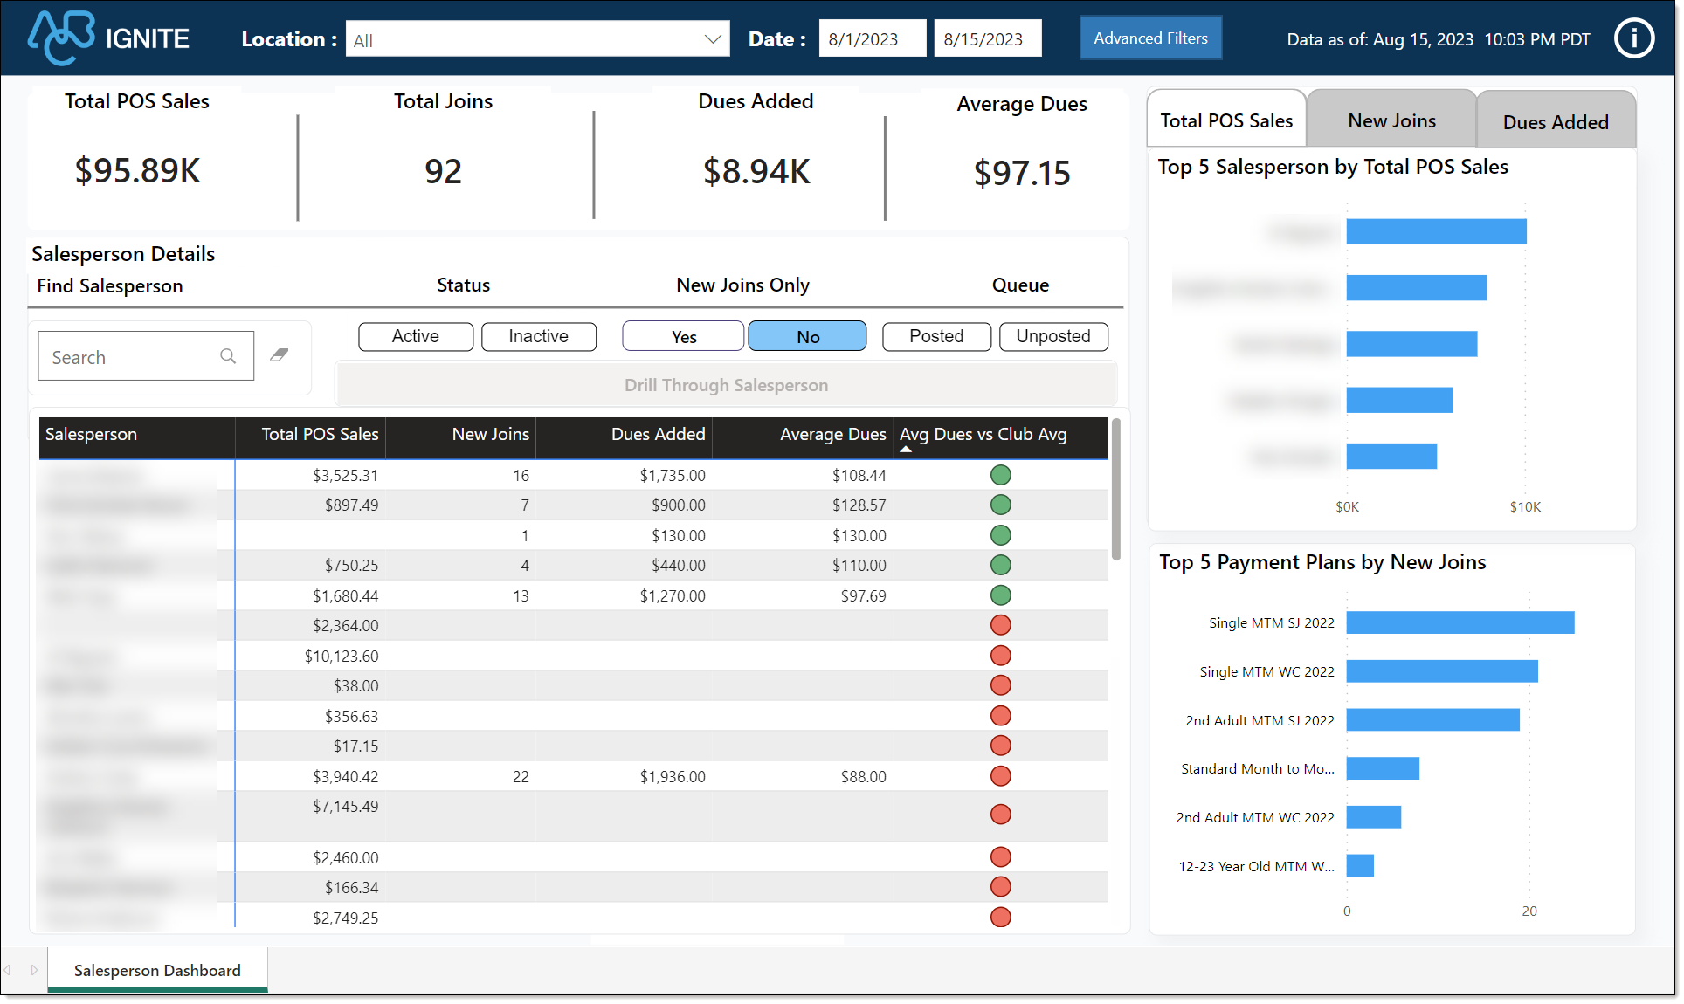The image size is (1684, 1004).
Task: Toggle the Unposted queue filter
Action: [1053, 337]
